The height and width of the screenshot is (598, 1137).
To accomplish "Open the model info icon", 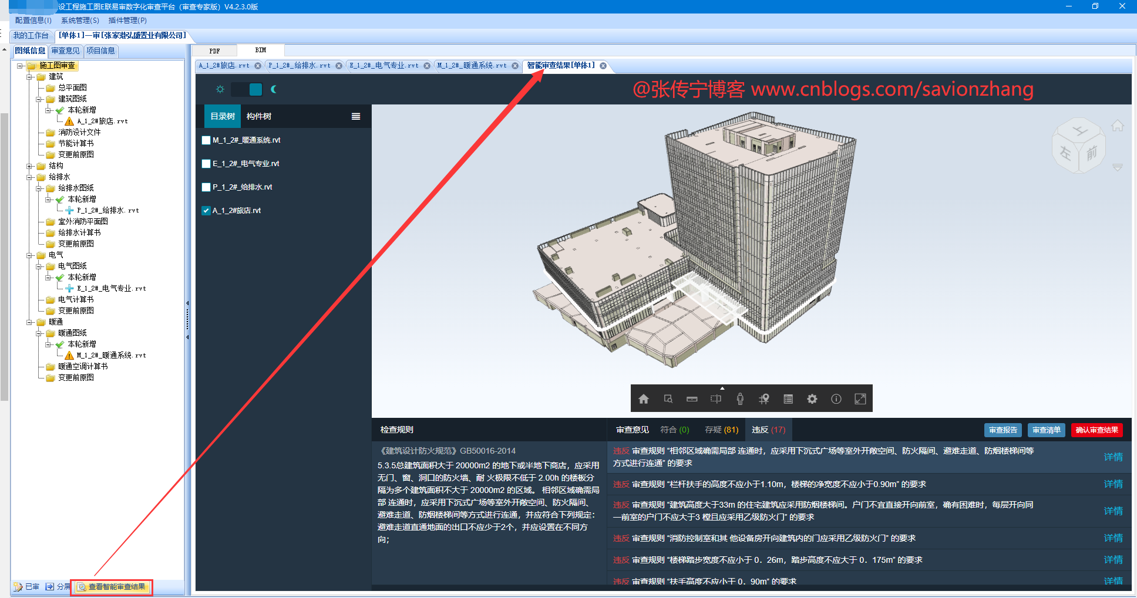I will pos(836,399).
